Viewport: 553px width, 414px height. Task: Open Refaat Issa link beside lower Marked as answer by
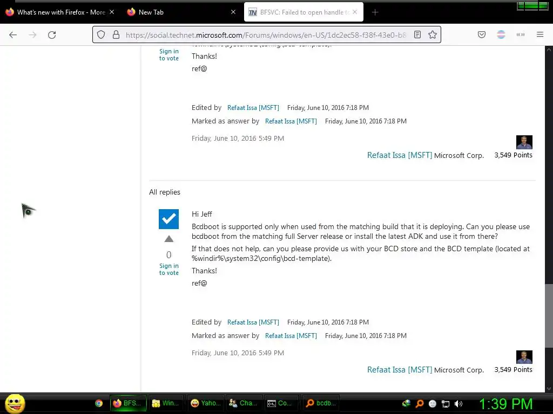pos(291,335)
